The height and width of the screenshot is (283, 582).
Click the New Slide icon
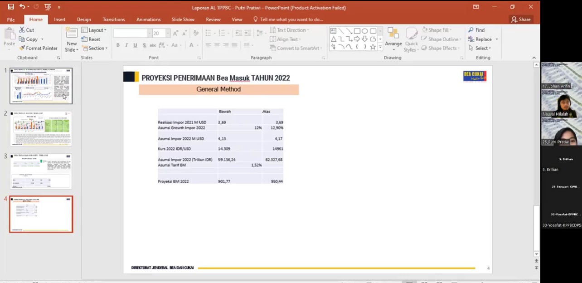(71, 34)
